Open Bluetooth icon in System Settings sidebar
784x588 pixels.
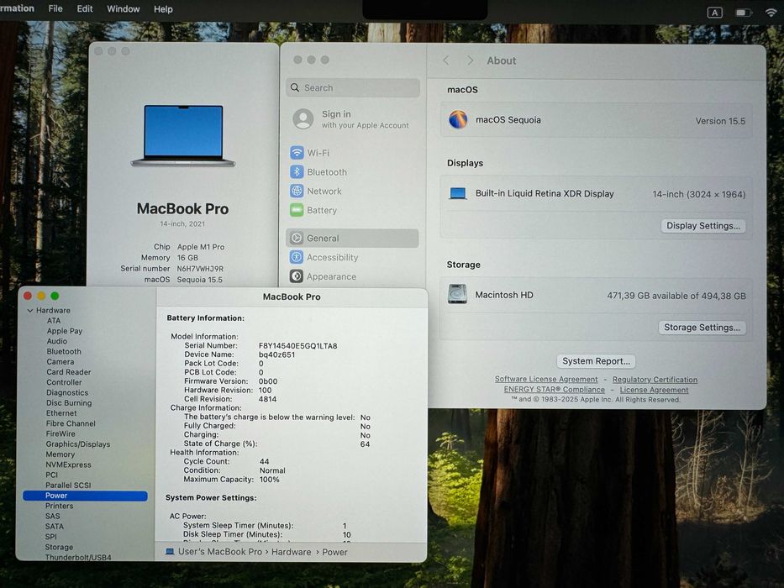point(297,171)
